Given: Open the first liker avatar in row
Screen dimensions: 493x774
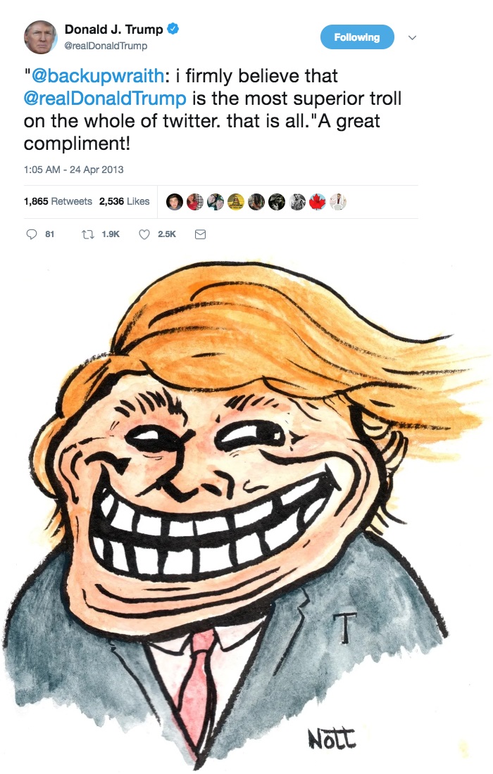Looking at the screenshot, I should coord(175,202).
